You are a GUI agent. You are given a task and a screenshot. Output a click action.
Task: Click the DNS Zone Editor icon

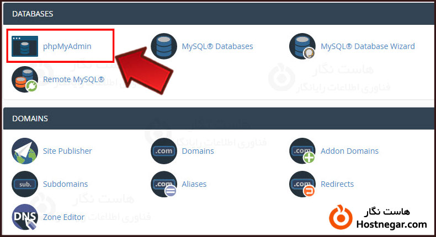click(x=25, y=217)
